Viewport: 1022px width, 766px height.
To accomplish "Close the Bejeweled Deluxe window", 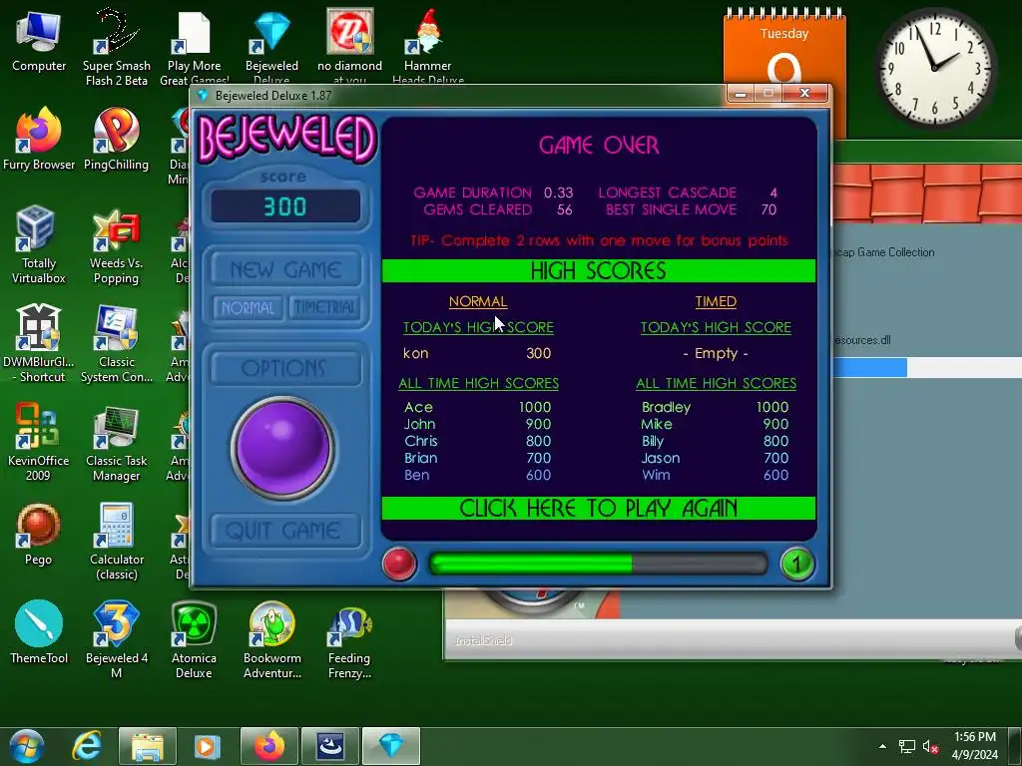I will 805,94.
